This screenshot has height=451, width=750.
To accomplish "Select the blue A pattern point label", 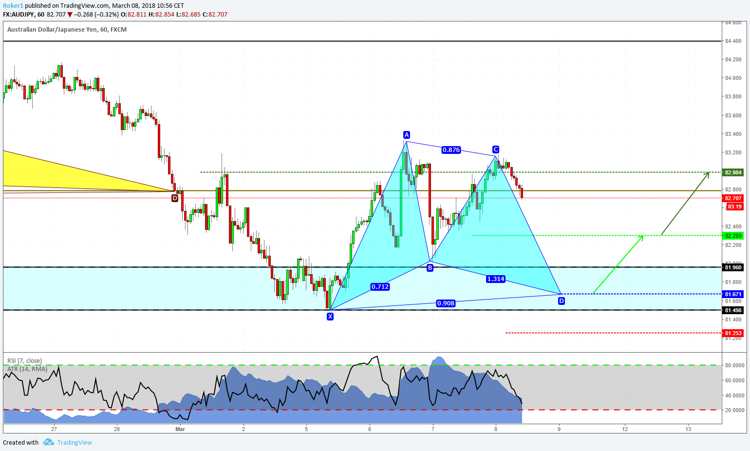I will pyautogui.click(x=407, y=135).
